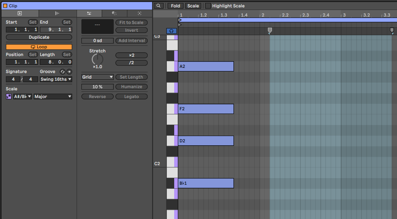397x219 pixels.
Task: Select the F2 note in piano roll
Action: (205, 109)
